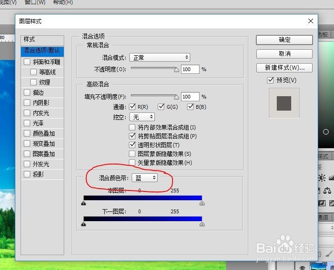Select 混合选项:默认 in the styles list
Viewport: 334px width, 270px height.
[x=42, y=51]
